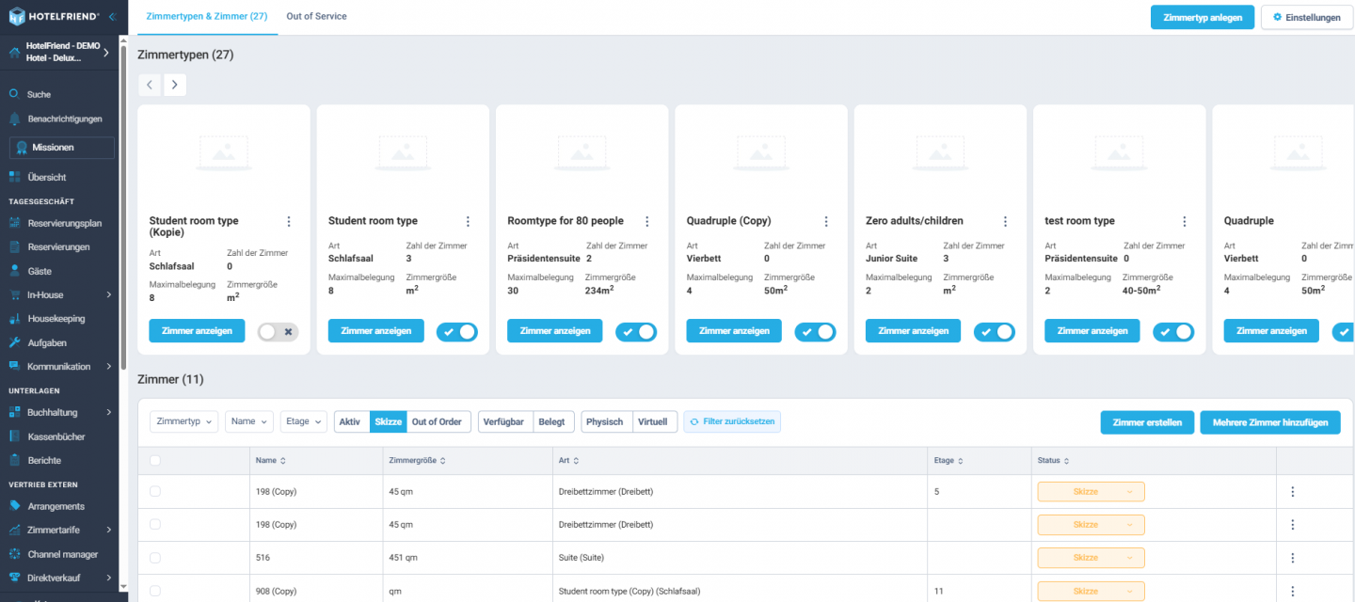Open Suche from the sidebar

(x=40, y=94)
